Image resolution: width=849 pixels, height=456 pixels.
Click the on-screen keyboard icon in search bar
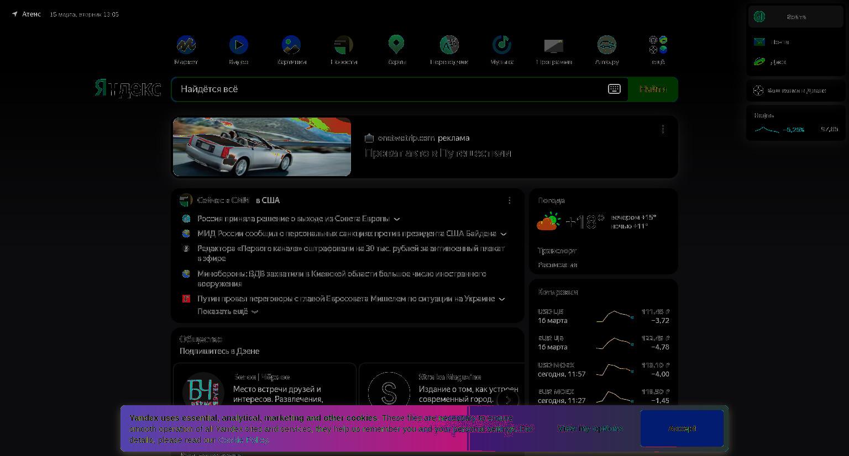click(614, 89)
